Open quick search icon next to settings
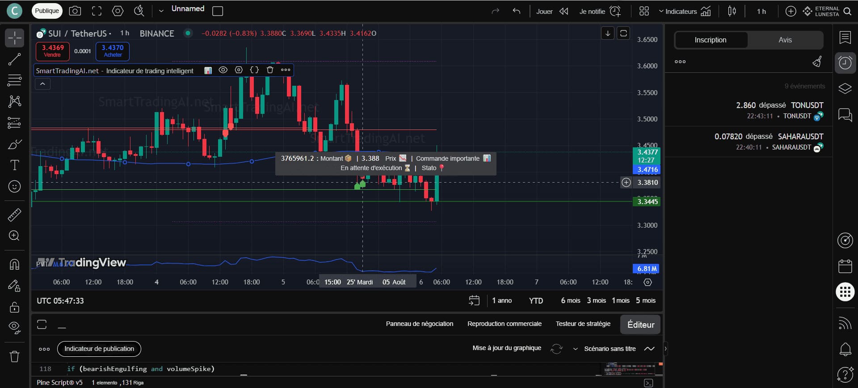This screenshot has height=388, width=858. [139, 11]
